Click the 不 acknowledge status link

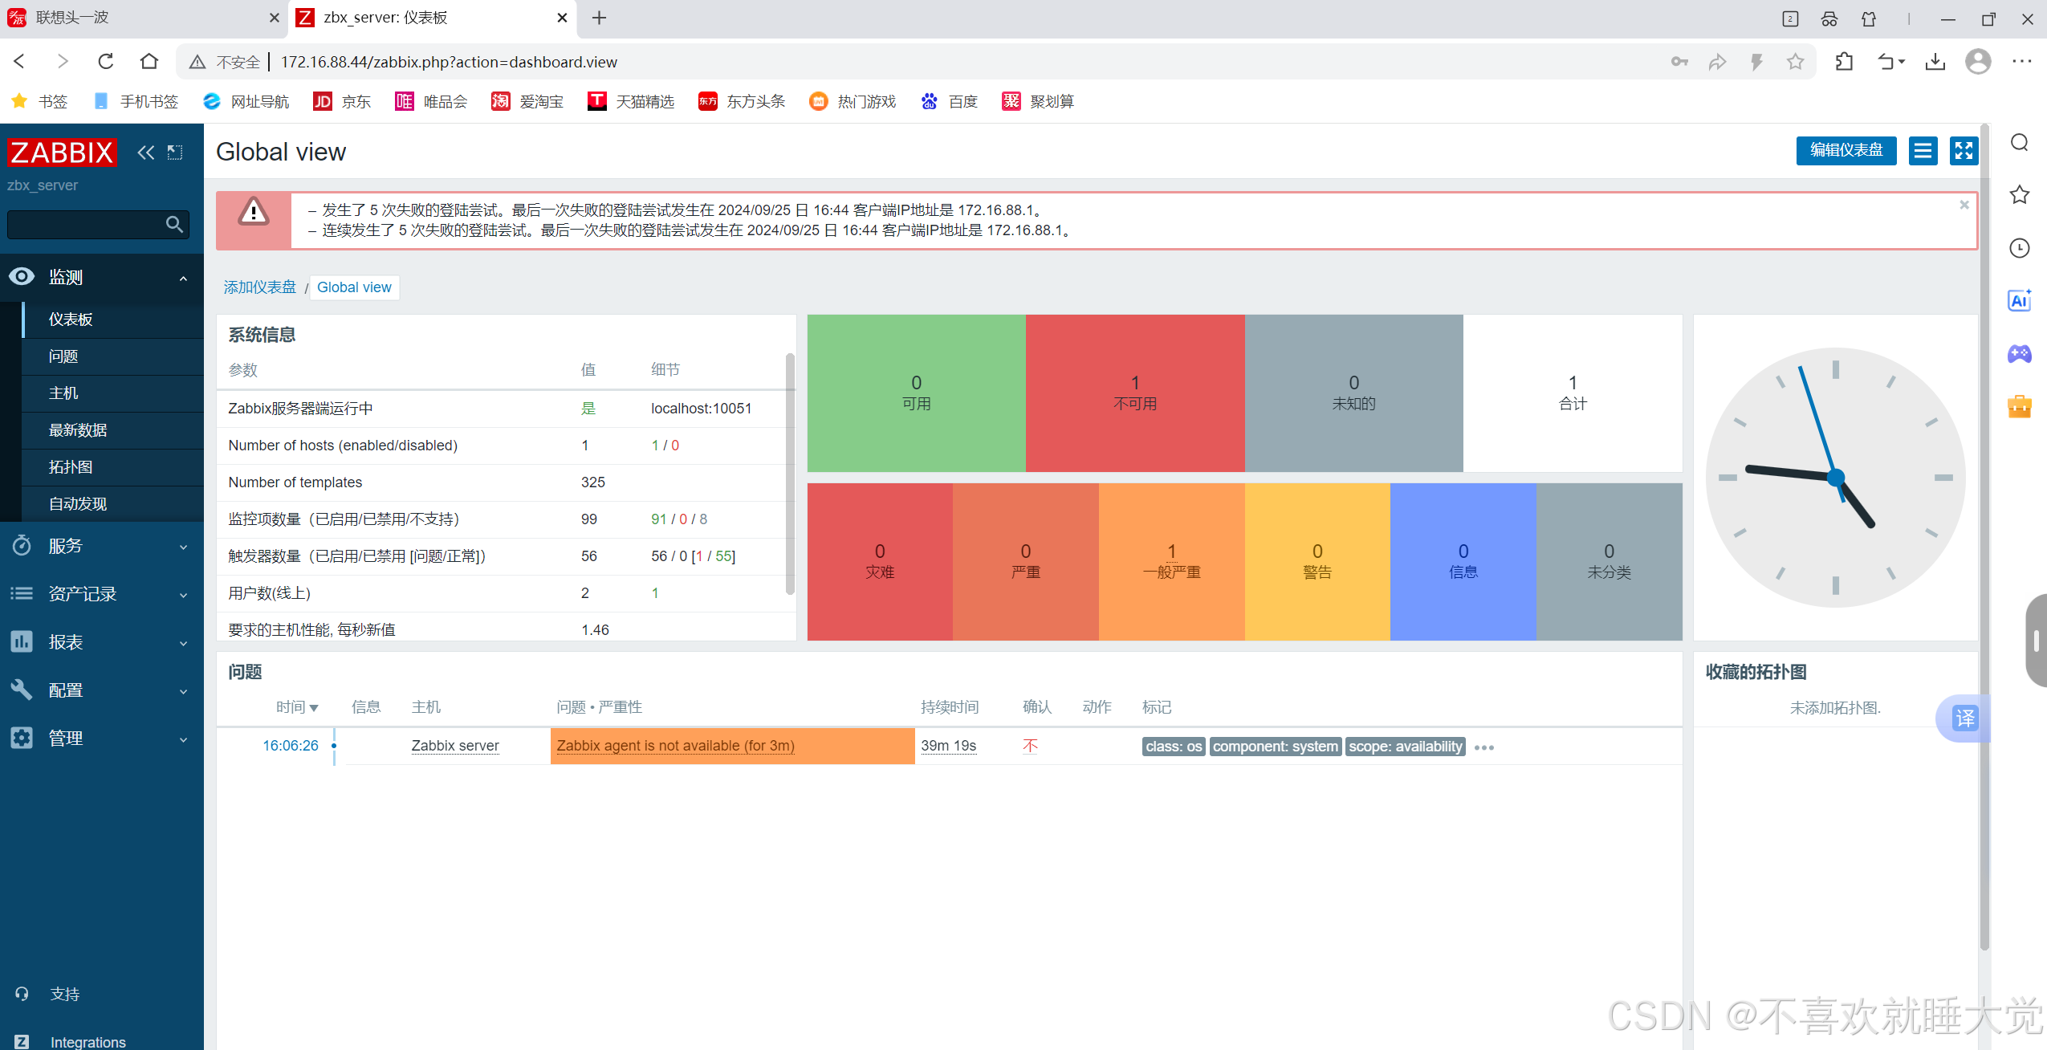(1030, 746)
